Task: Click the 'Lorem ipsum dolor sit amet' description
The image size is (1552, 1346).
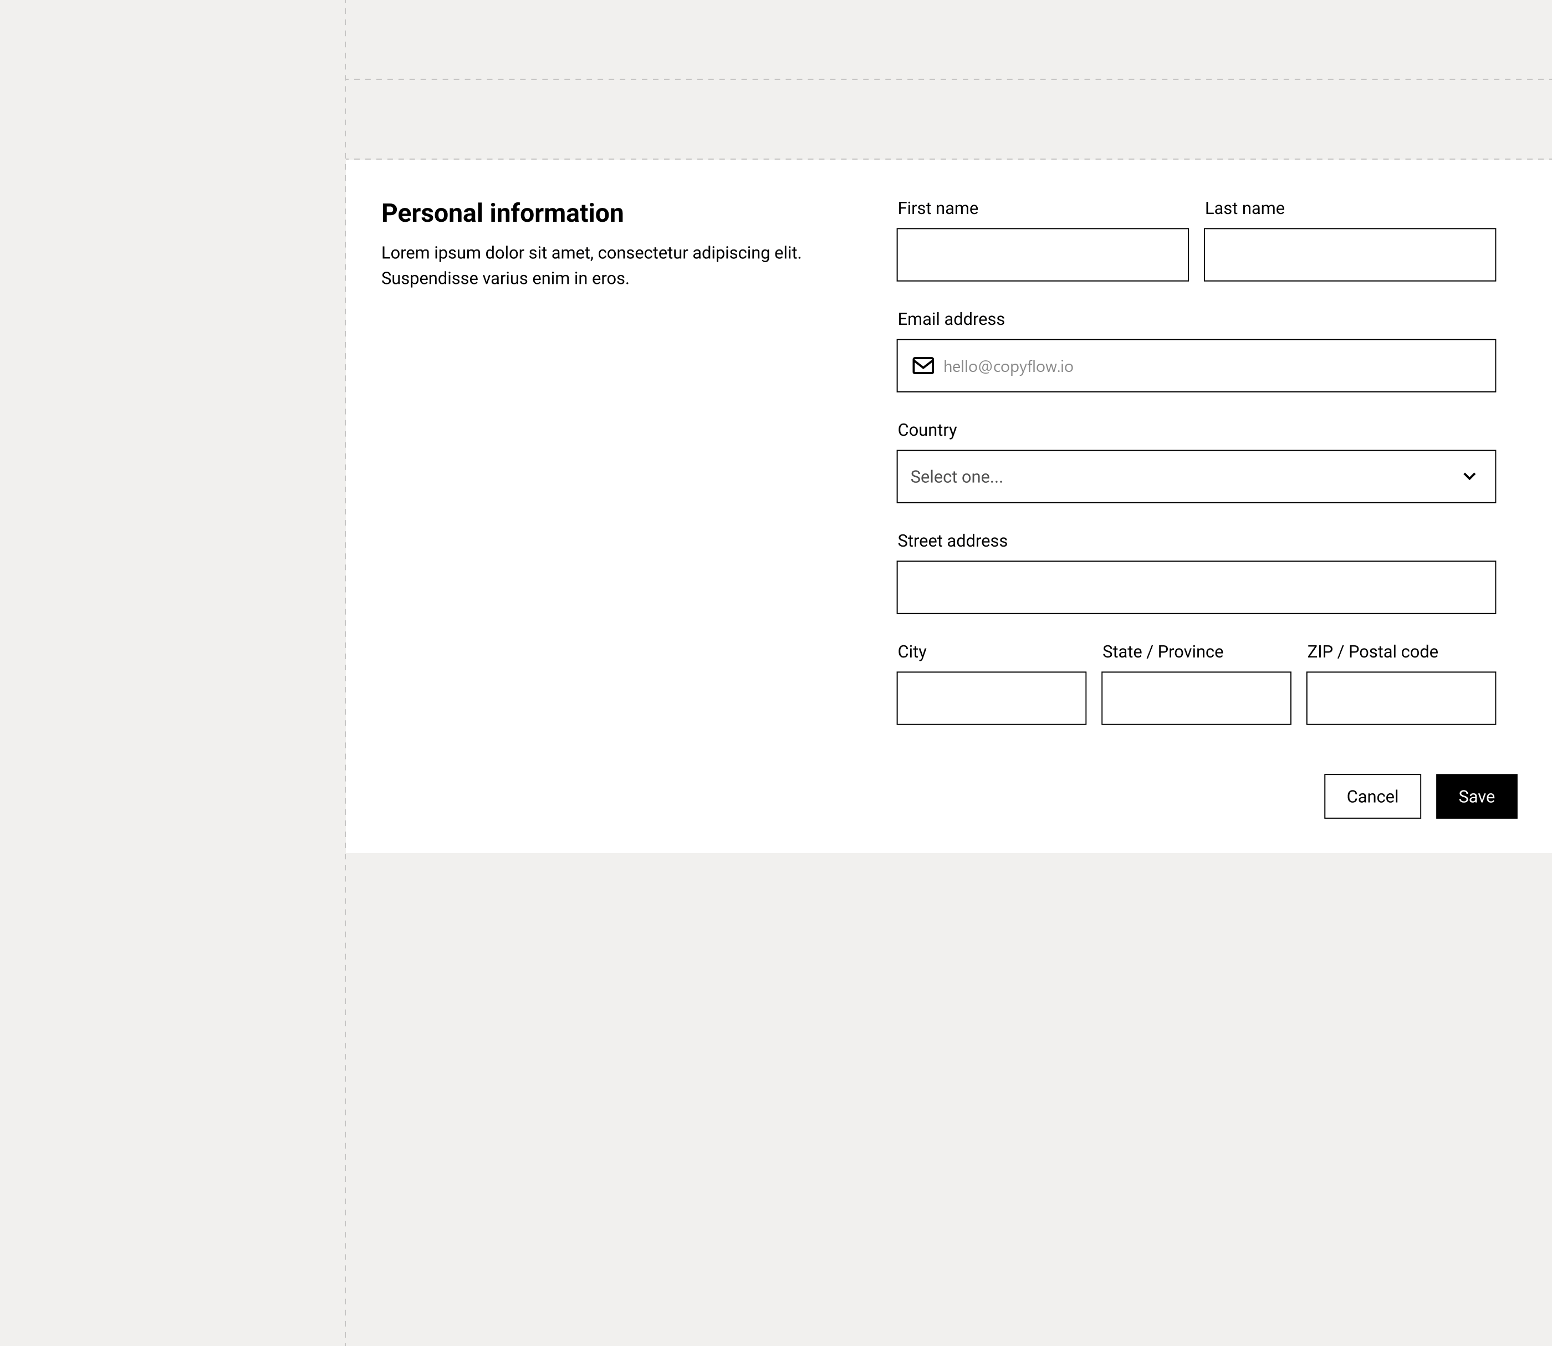Action: point(591,266)
